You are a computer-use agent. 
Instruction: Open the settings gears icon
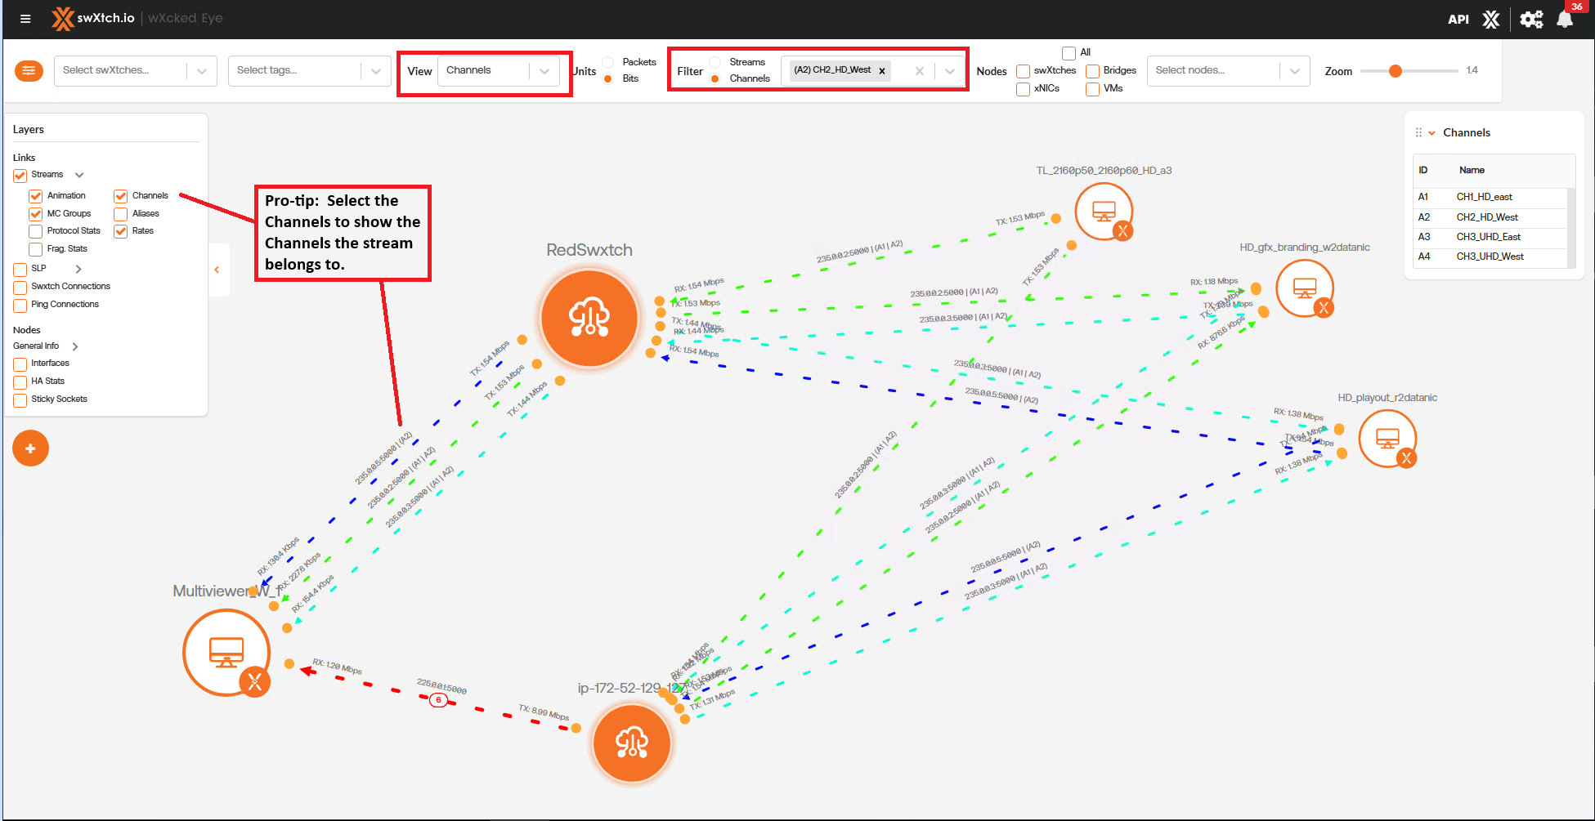coord(1531,19)
